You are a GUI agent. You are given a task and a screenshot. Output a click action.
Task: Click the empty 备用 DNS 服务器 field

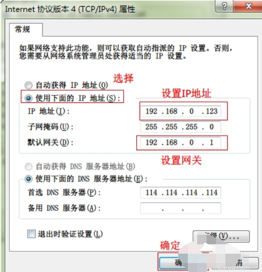click(180, 208)
